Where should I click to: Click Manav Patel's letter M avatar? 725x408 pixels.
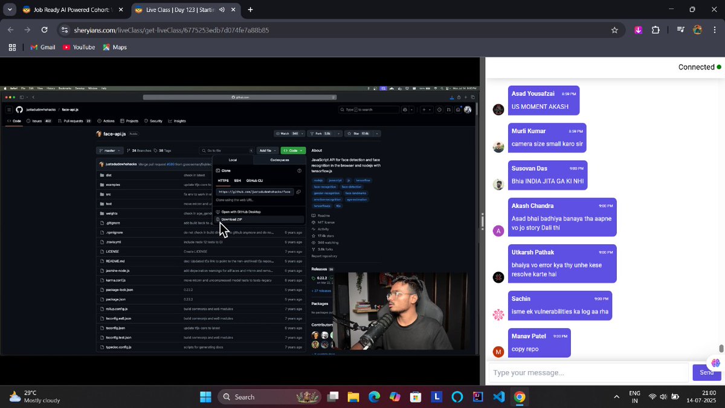pyautogui.click(x=498, y=352)
